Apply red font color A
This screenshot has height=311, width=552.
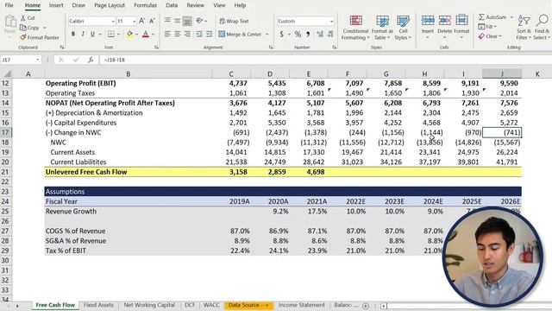click(x=146, y=35)
